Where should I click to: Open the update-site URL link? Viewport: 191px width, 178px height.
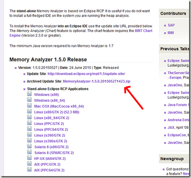point(87,74)
